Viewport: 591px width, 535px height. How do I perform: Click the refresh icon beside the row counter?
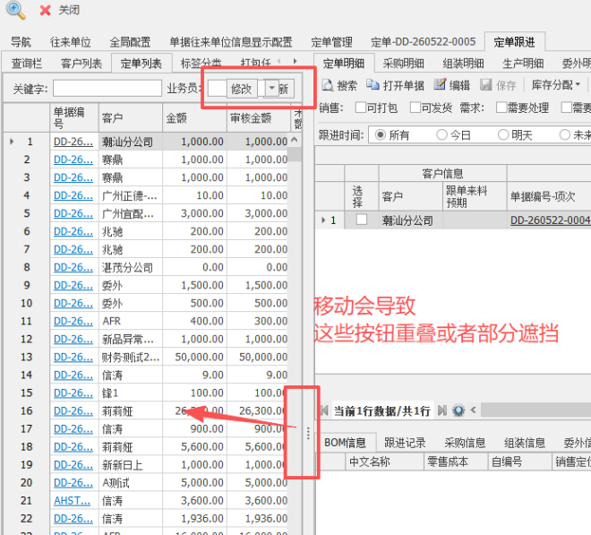pos(458,410)
